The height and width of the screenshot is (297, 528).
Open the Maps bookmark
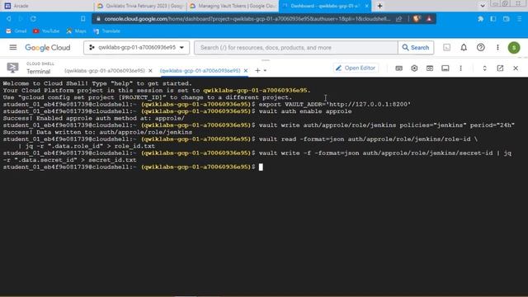[77, 31]
